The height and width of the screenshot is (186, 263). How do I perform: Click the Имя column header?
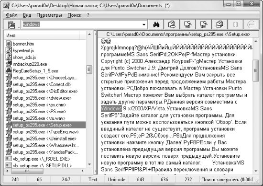click(42, 35)
